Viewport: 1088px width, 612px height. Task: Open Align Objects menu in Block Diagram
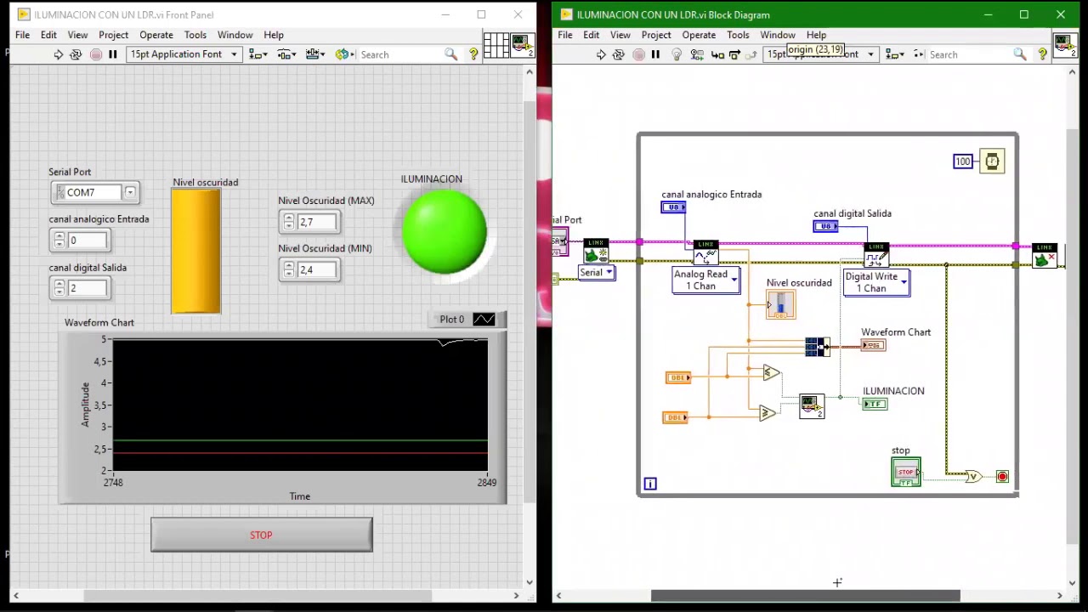(x=894, y=54)
